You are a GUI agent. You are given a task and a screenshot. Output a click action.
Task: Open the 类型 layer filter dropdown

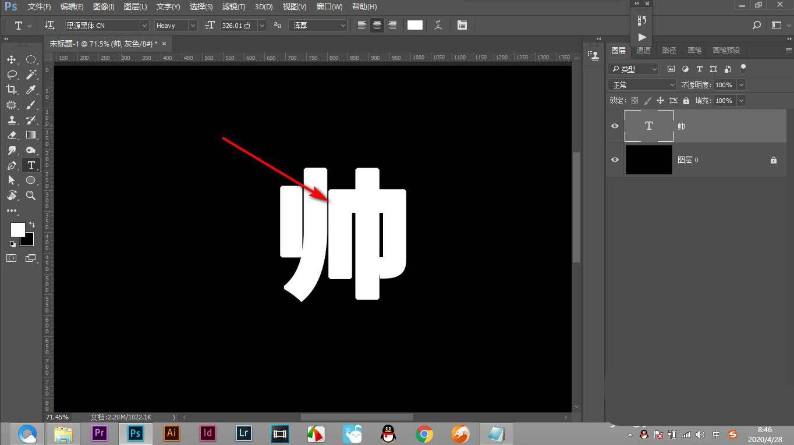pyautogui.click(x=633, y=69)
